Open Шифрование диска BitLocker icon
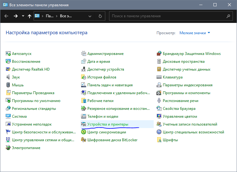 click(83, 140)
